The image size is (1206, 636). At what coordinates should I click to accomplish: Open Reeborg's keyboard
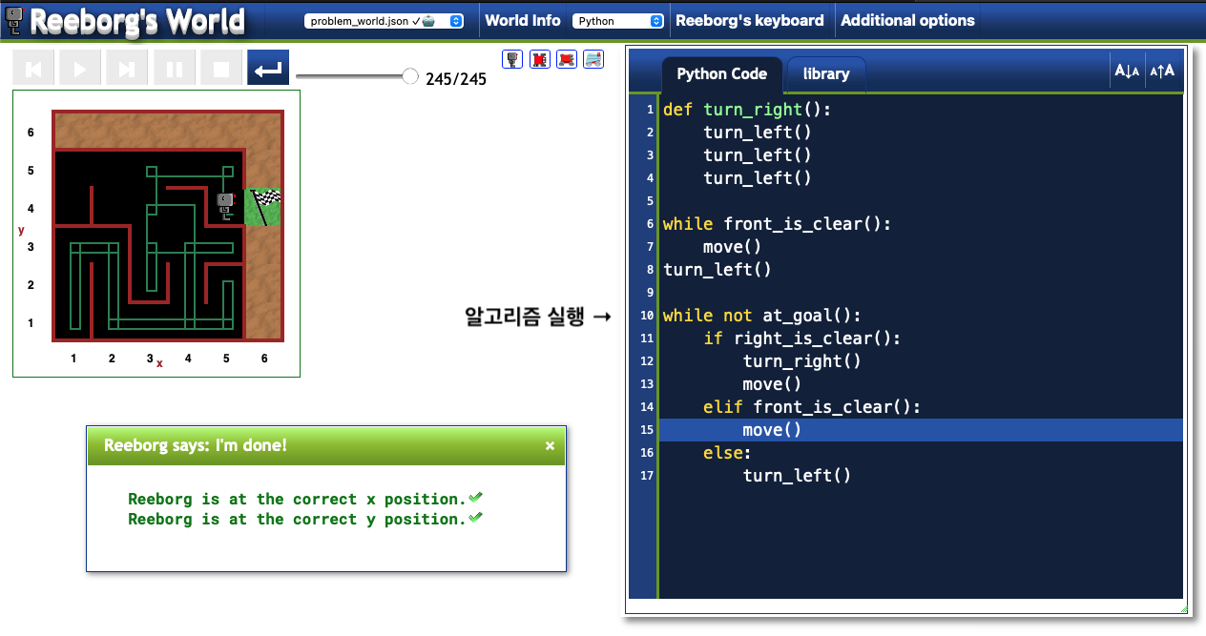pos(750,20)
